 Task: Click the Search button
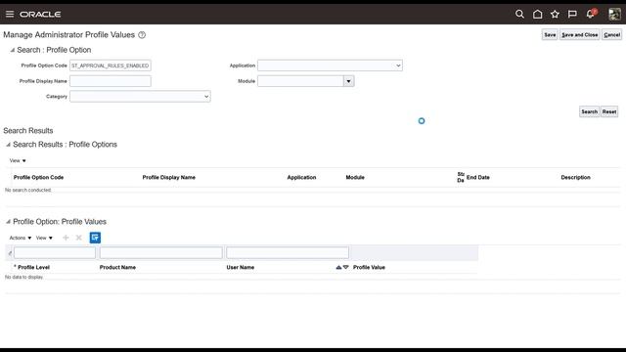[589, 111]
